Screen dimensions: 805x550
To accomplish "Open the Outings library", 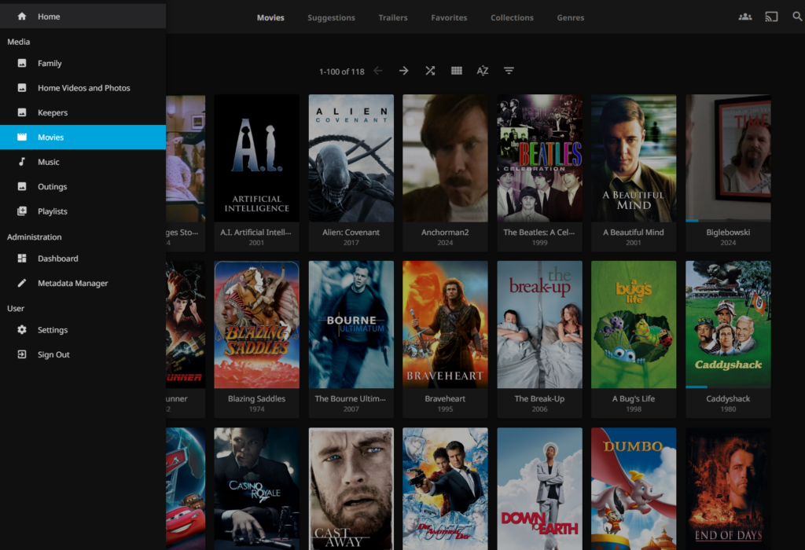I will click(83, 186).
